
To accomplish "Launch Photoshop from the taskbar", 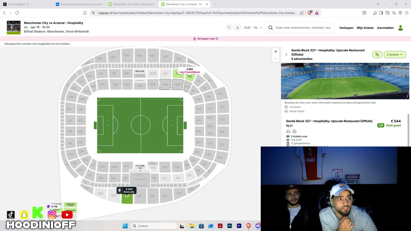I will click(230, 226).
